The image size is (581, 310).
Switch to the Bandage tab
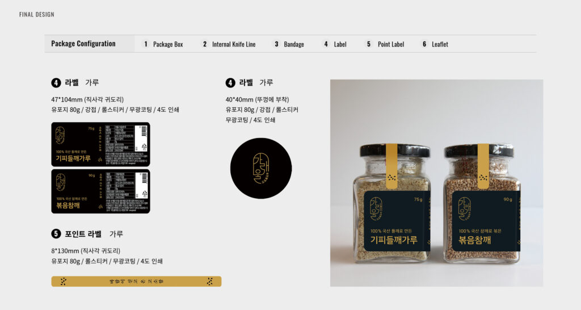tap(288, 44)
